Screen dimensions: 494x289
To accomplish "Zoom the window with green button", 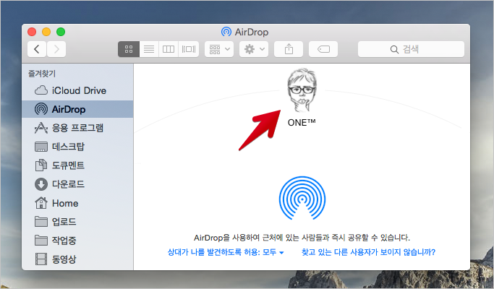I will point(61,32).
